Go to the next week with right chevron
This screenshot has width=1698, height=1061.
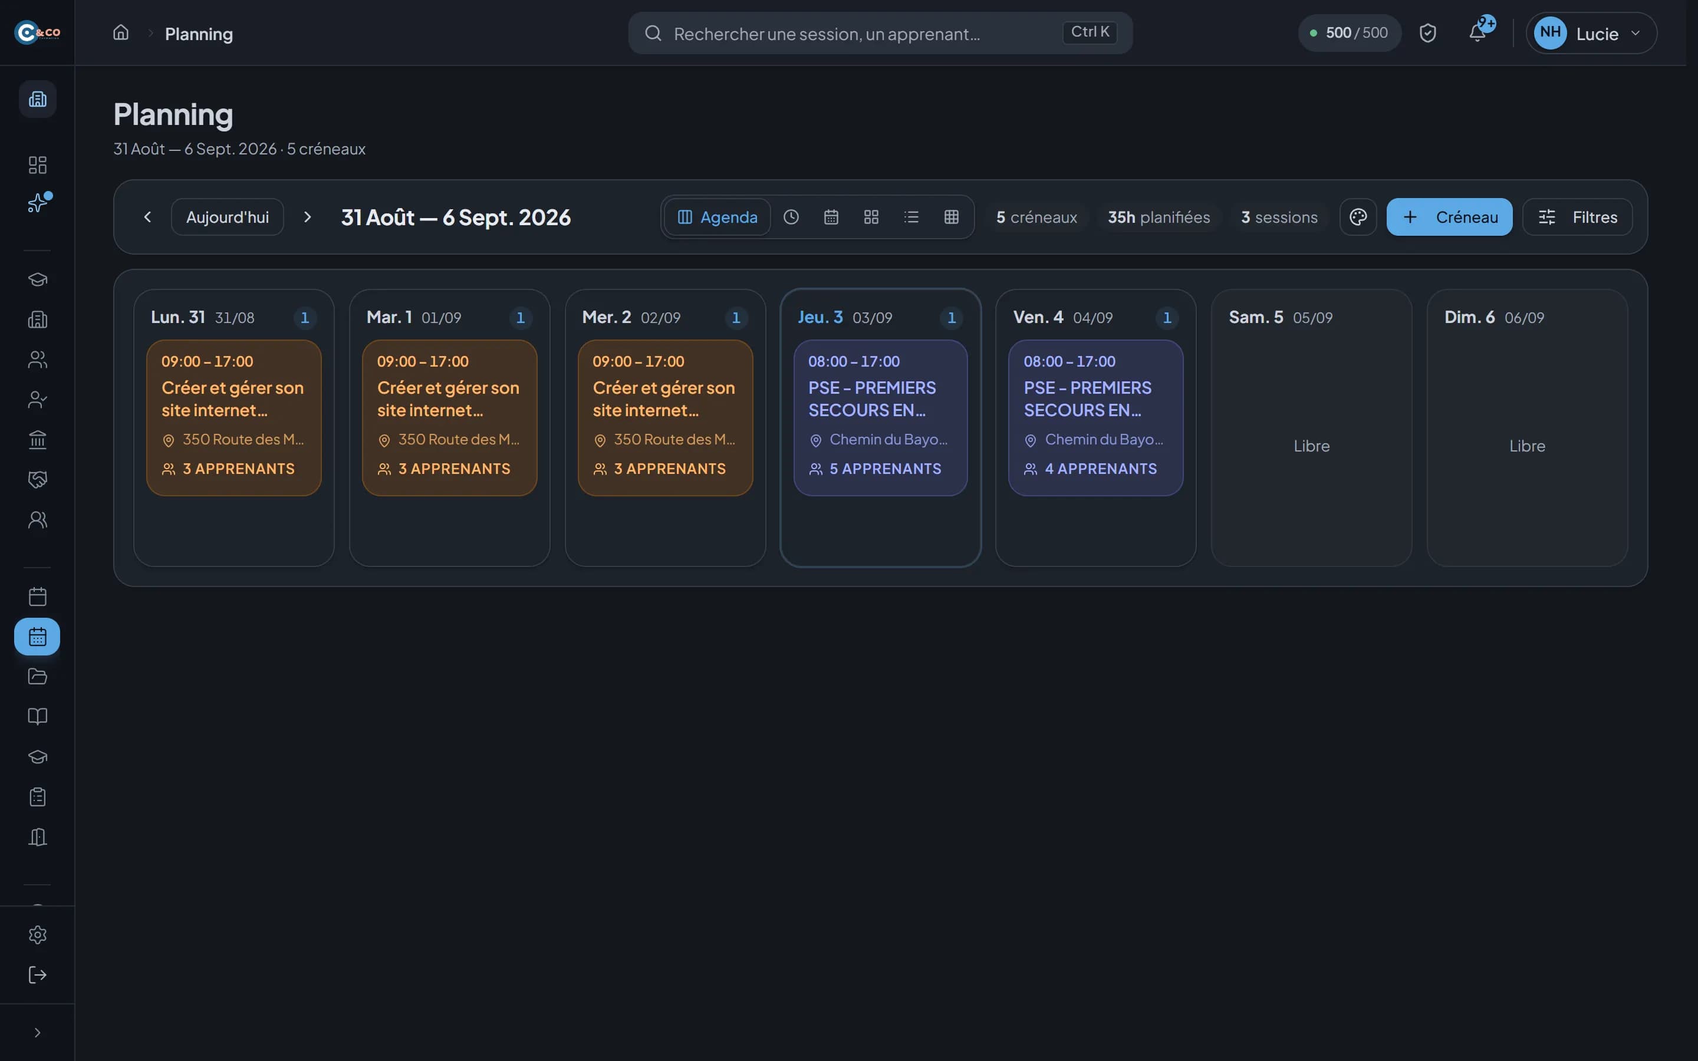[307, 217]
